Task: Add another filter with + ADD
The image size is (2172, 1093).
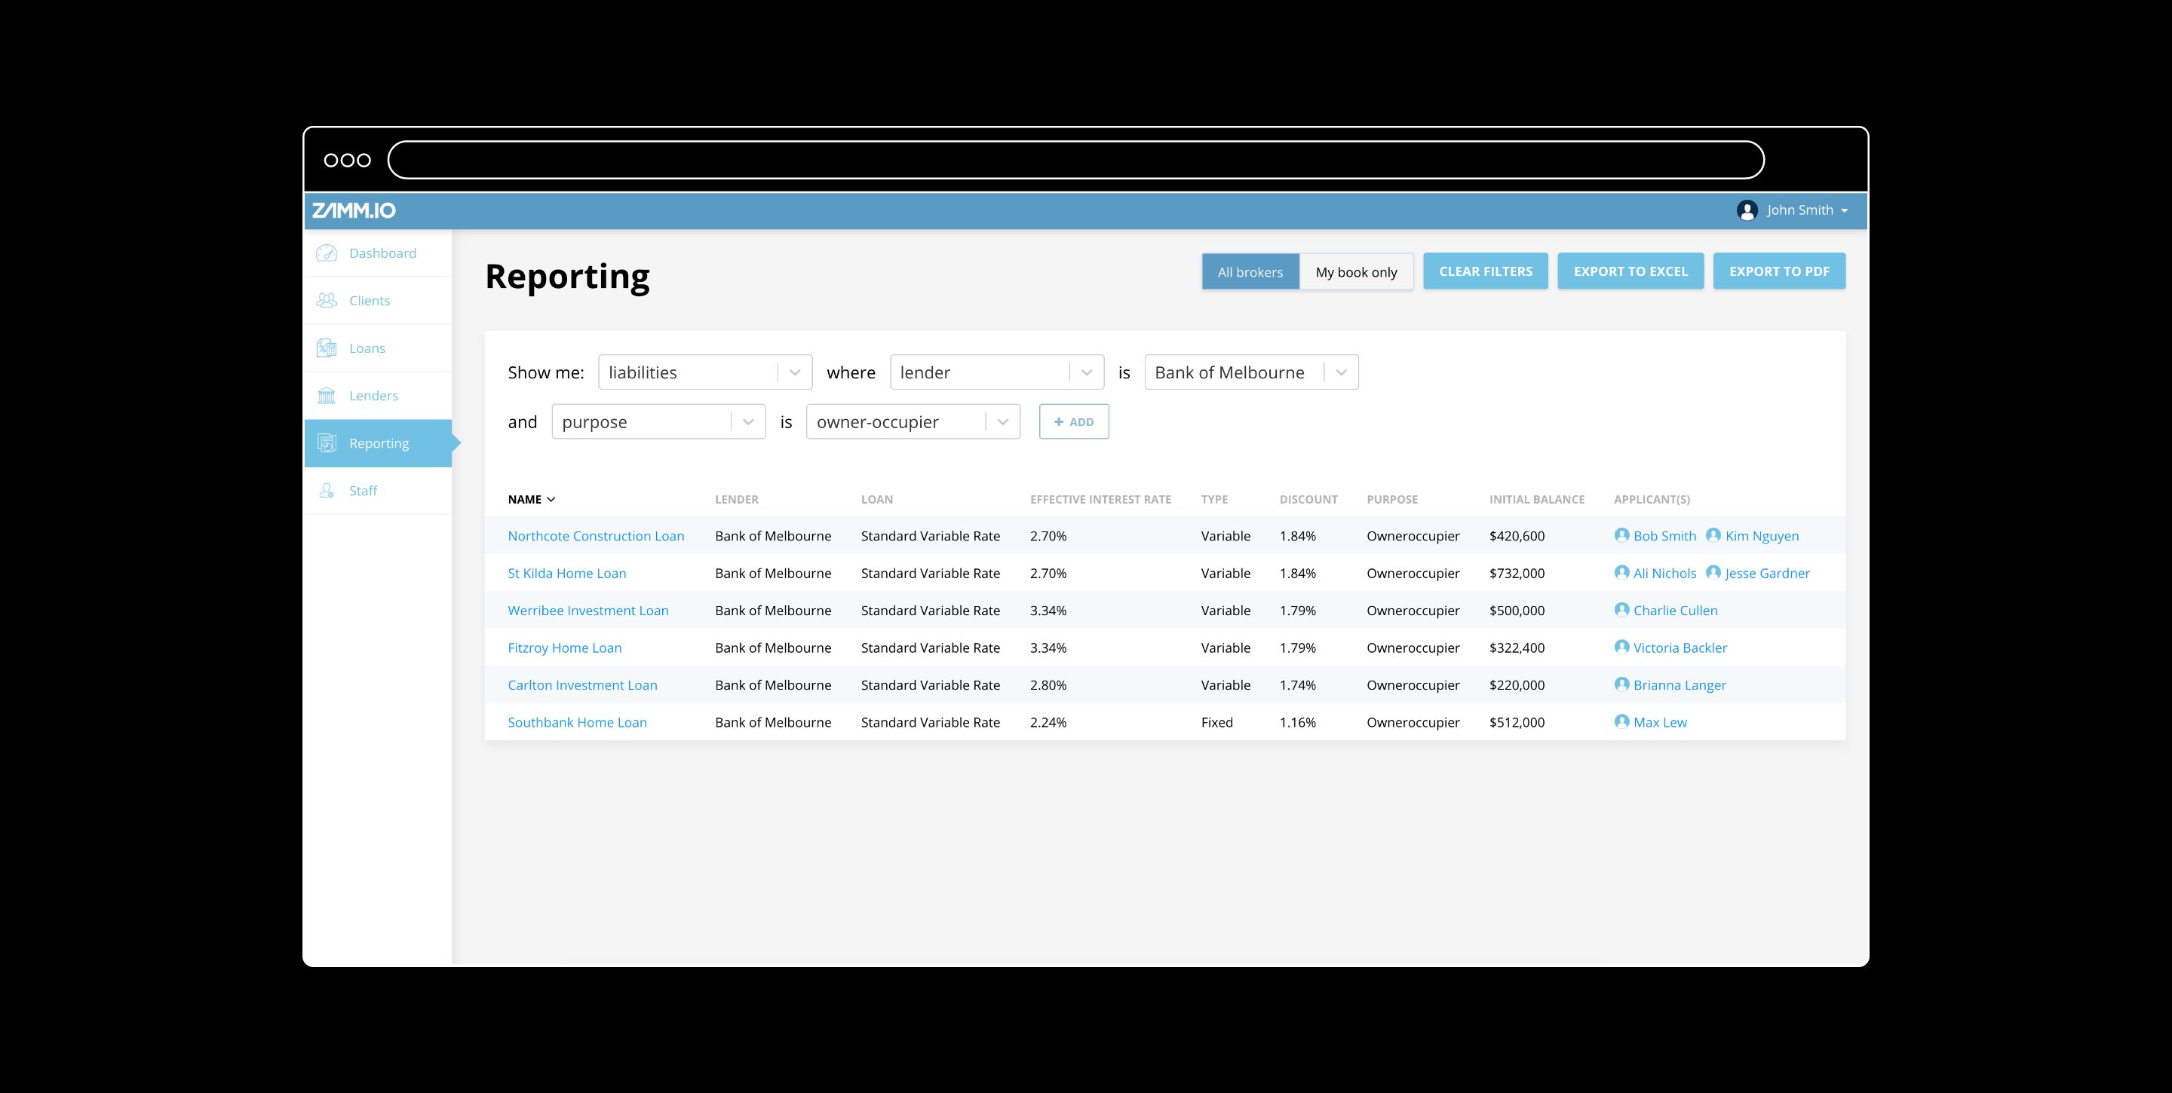Action: click(x=1074, y=421)
